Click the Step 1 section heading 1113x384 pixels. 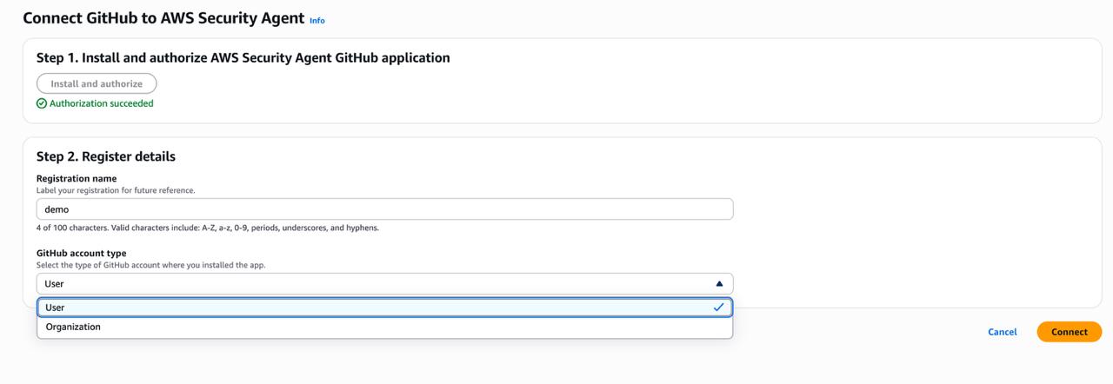tap(243, 58)
